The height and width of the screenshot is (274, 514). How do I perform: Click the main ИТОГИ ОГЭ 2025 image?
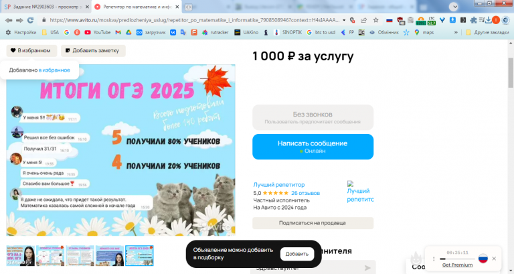point(120,150)
